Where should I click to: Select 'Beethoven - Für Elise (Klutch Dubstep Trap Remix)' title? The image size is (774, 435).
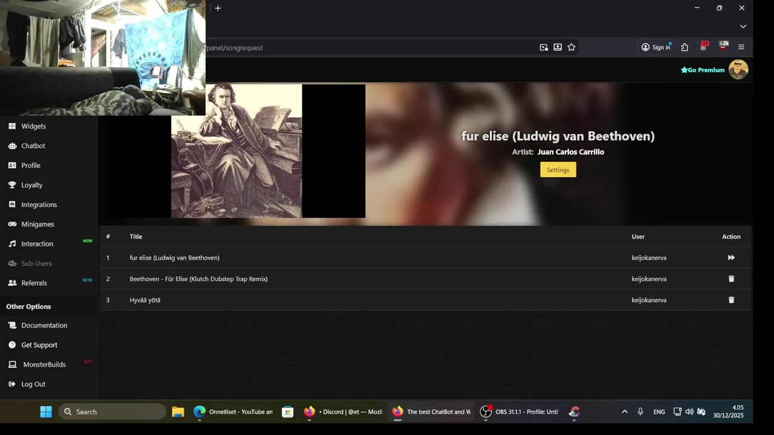198,279
